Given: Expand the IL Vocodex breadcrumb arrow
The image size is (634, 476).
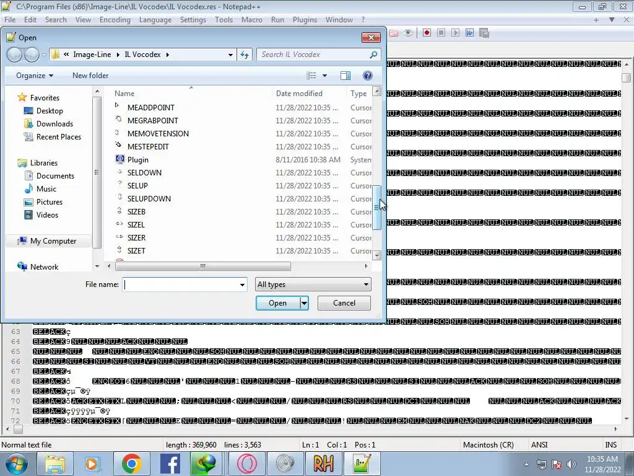Looking at the screenshot, I should 167,55.
